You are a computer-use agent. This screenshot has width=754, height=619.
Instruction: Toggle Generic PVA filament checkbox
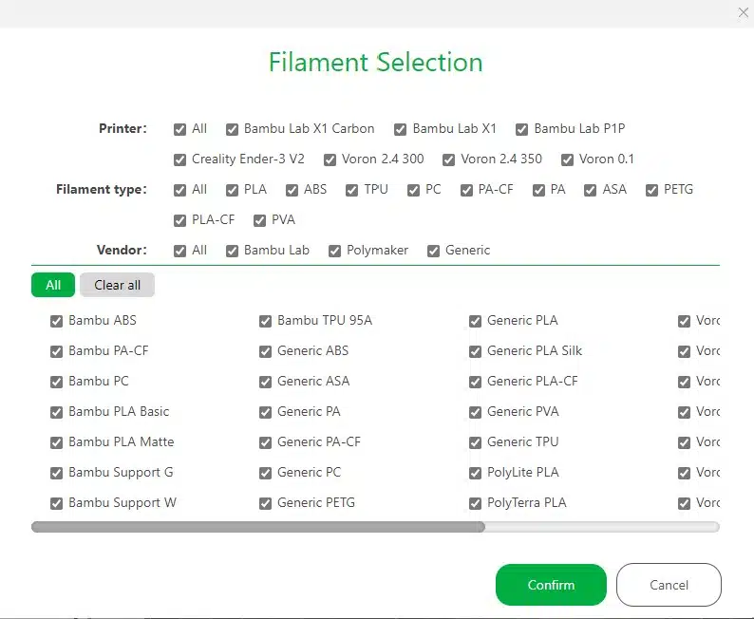click(475, 412)
